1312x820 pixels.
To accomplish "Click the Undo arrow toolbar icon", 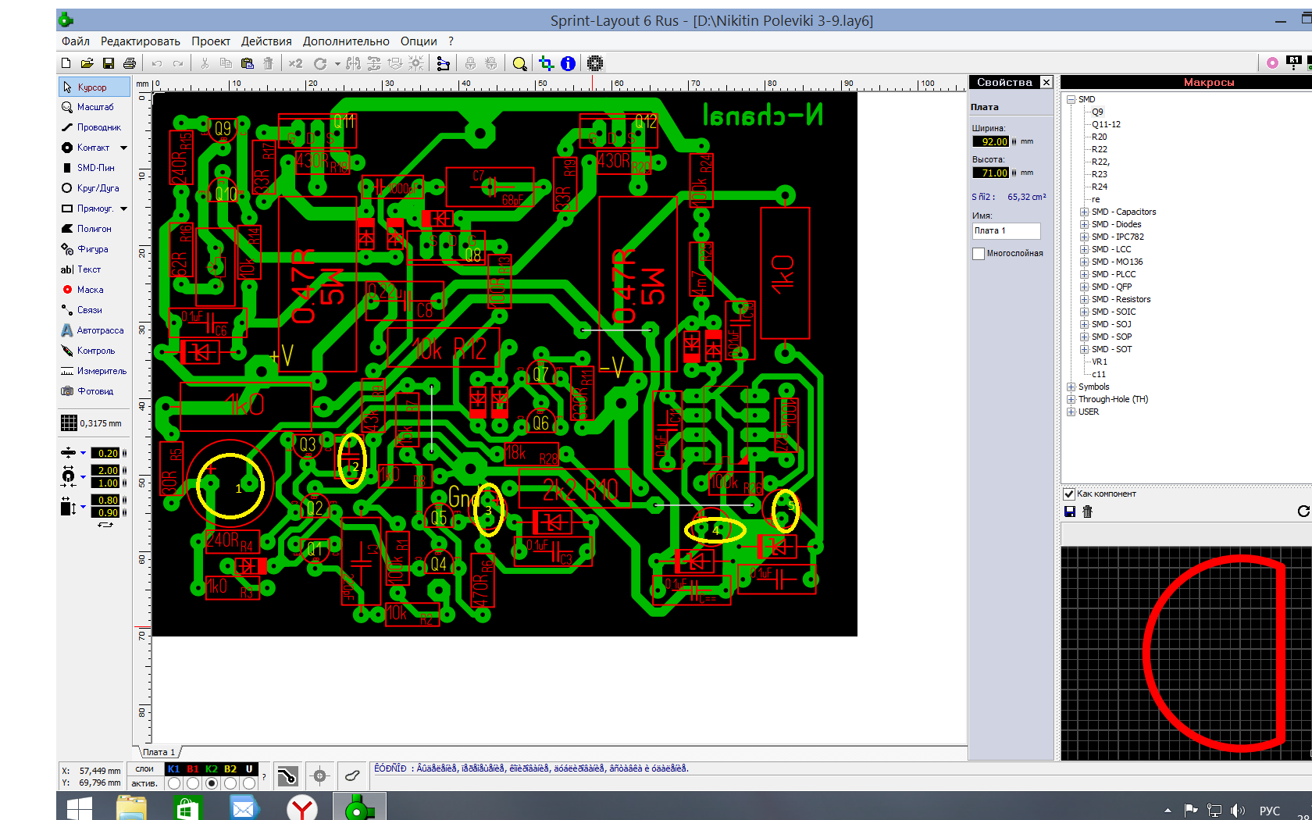I will point(157,63).
